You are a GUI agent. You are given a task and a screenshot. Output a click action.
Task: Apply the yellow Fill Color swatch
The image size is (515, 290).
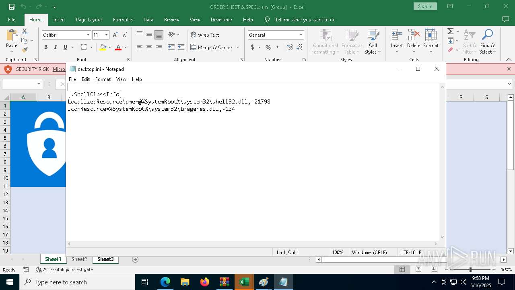(103, 48)
